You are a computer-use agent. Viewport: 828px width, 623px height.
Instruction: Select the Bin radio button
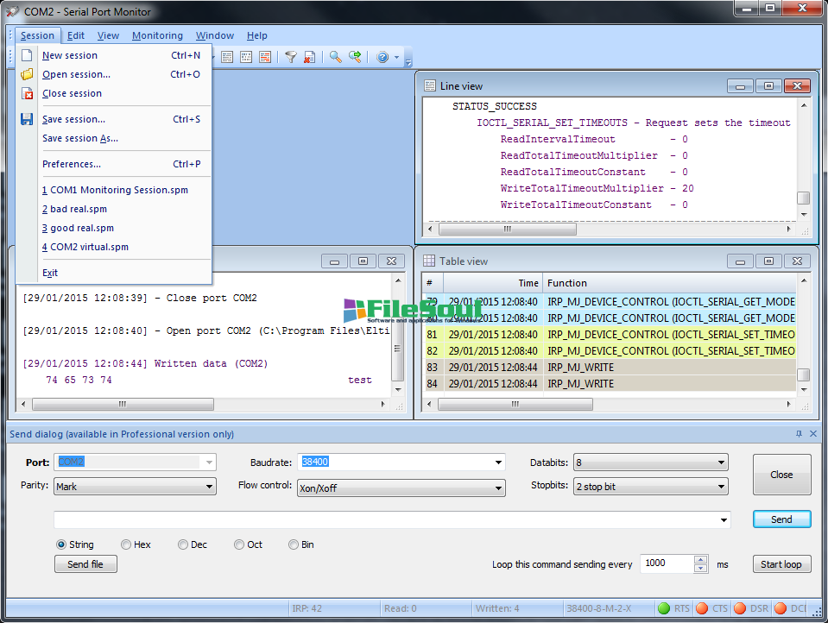point(294,544)
